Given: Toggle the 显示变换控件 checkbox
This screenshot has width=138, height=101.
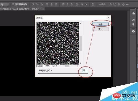Looking at the screenshot, I should coord(13,4).
